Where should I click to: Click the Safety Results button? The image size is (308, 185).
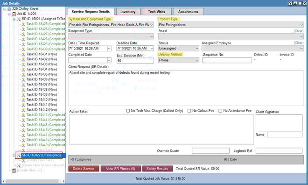pyautogui.click(x=157, y=169)
